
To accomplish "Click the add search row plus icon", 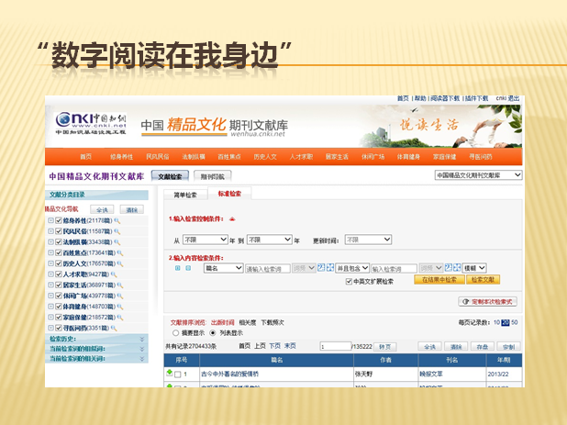I will (x=178, y=268).
